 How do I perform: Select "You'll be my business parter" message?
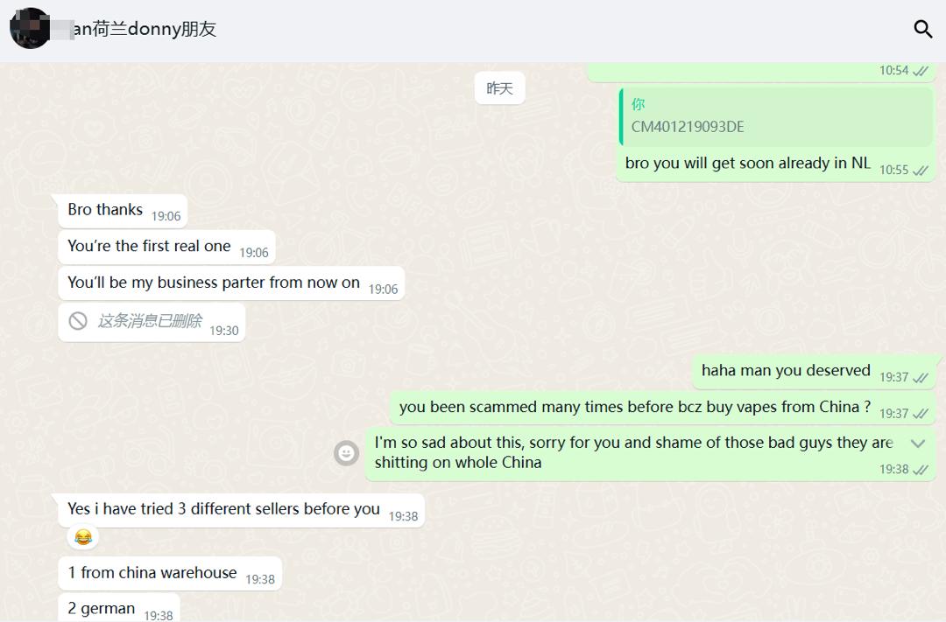click(x=231, y=283)
